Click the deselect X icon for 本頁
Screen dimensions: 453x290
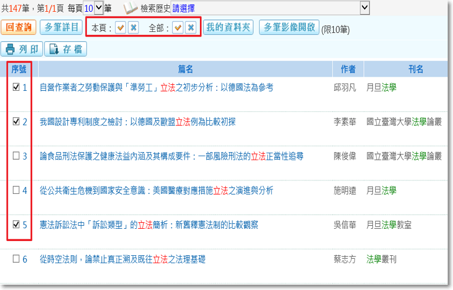133,28
